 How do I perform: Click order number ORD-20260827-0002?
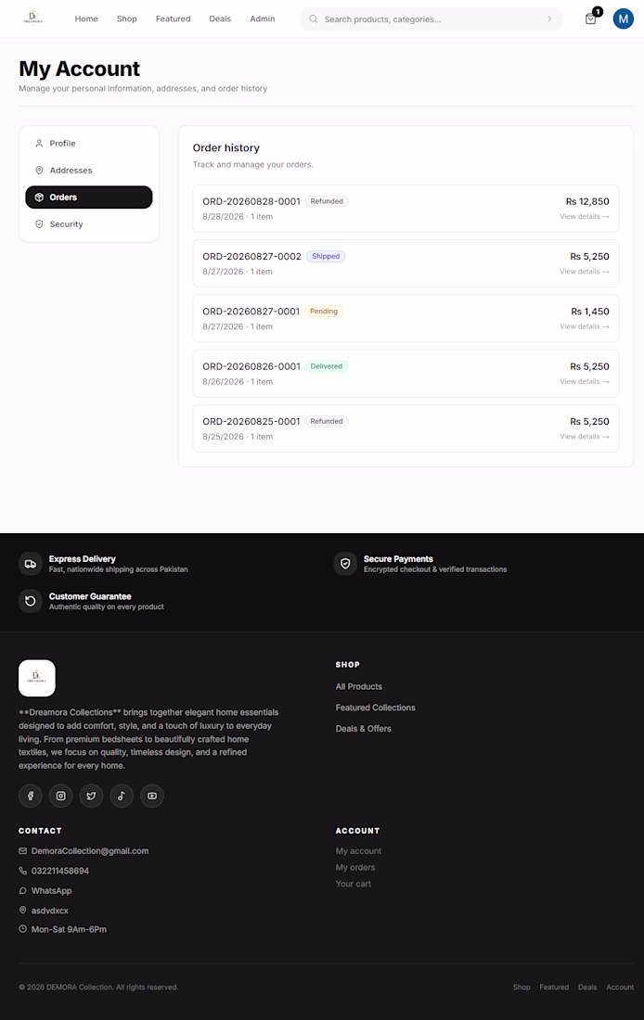[252, 256]
